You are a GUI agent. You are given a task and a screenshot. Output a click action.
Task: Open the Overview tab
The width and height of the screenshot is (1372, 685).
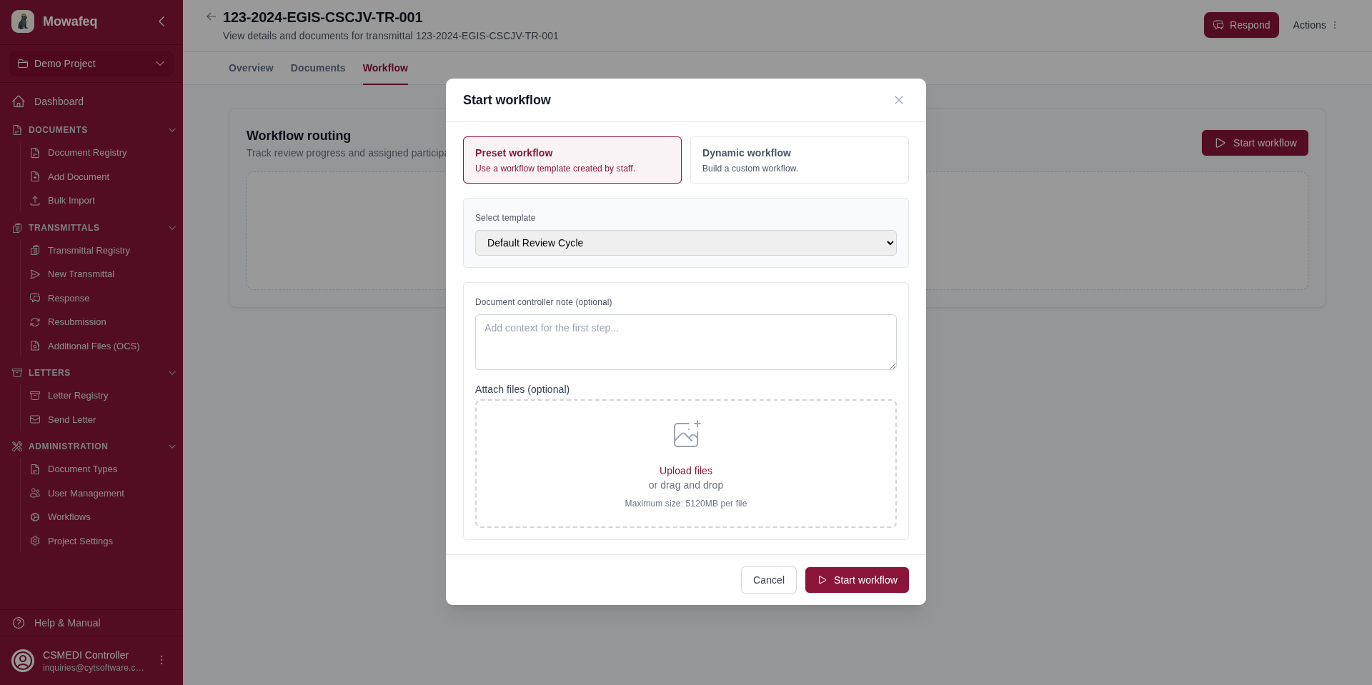(x=250, y=68)
